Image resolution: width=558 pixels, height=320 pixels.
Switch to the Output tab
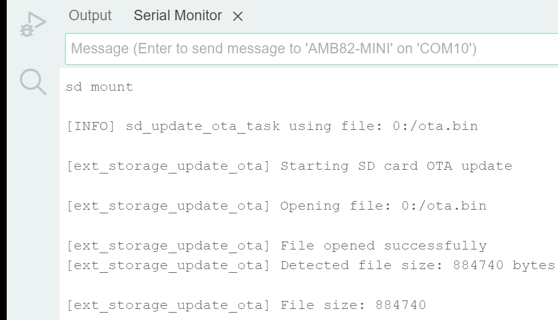pyautogui.click(x=90, y=16)
